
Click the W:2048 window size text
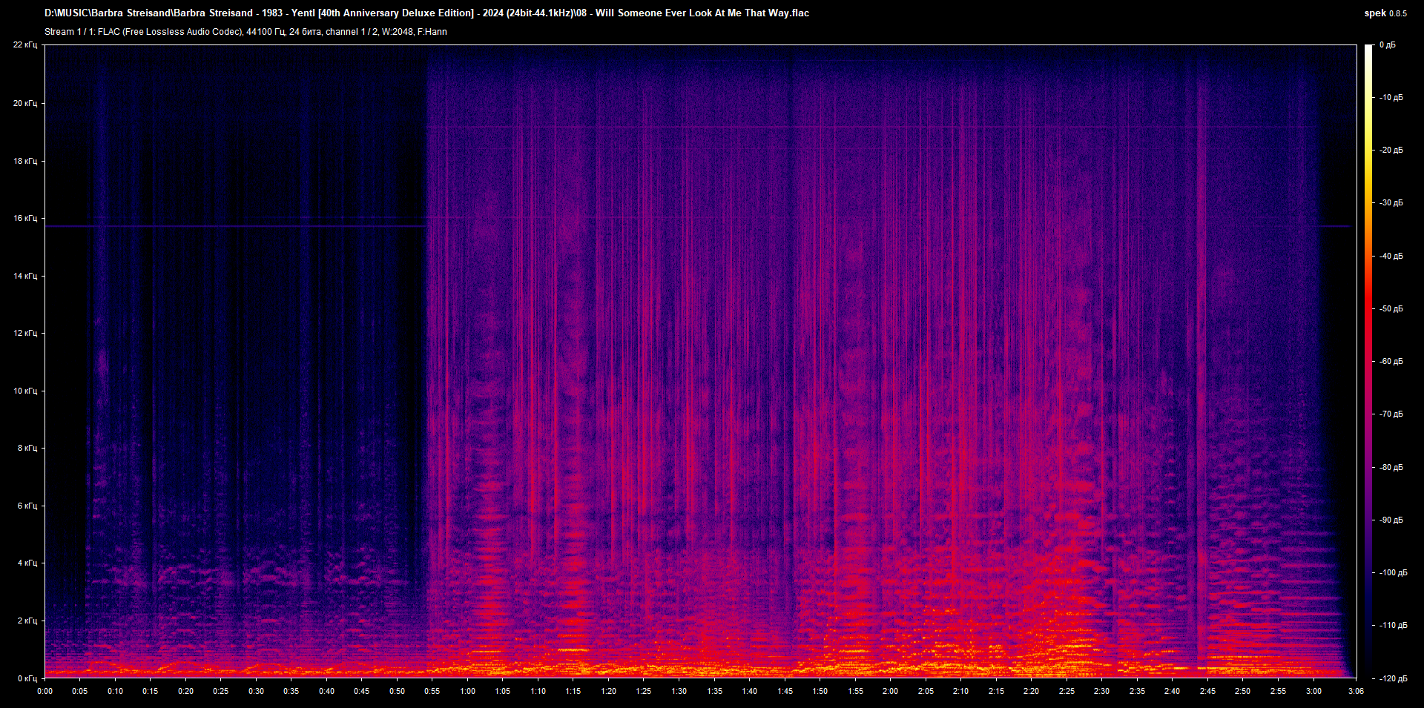click(398, 32)
